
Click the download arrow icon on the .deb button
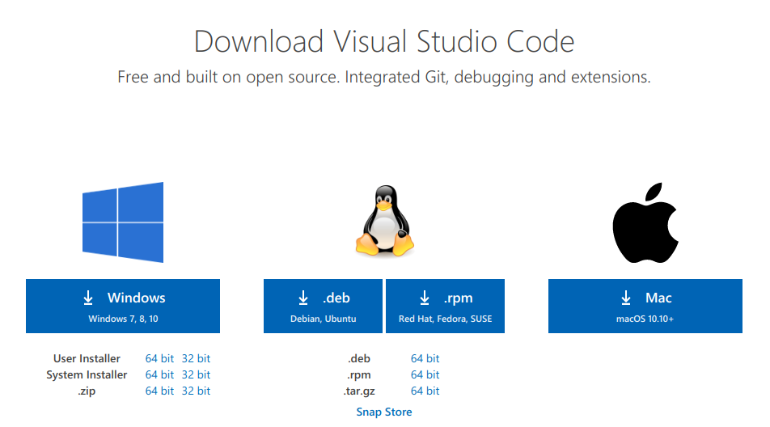303,298
